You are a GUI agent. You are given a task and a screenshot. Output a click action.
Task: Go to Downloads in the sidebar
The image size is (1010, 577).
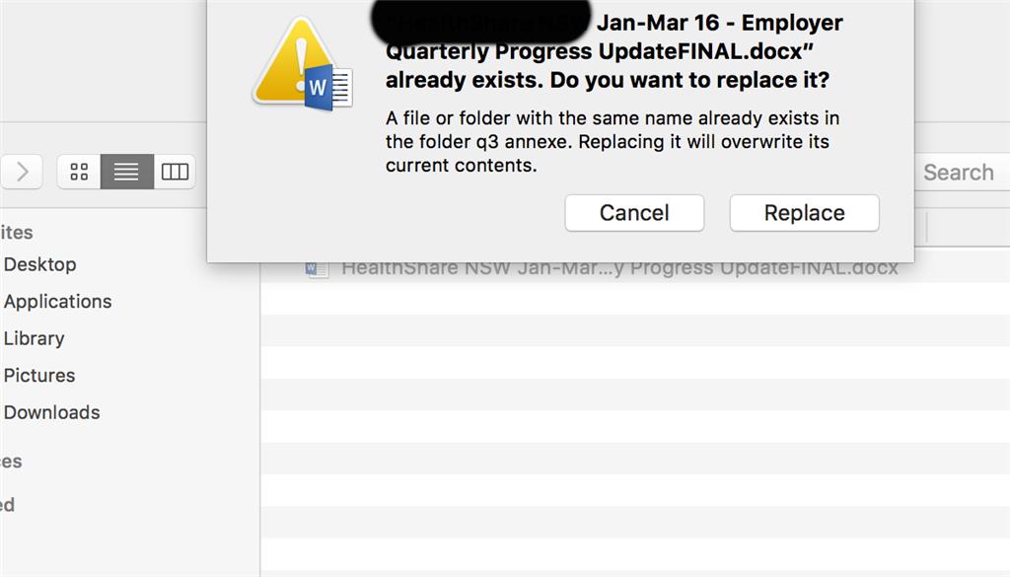pyautogui.click(x=52, y=413)
